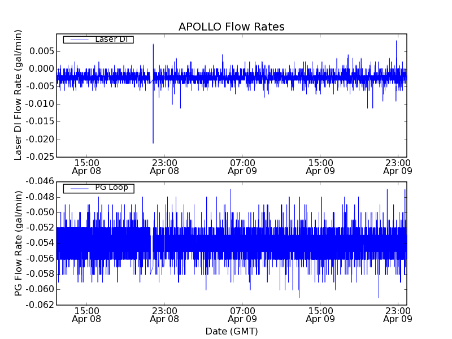This screenshot has height=339, width=452.
Task: Click the -0.054 tick on PG axis
Action: [x=40, y=243]
